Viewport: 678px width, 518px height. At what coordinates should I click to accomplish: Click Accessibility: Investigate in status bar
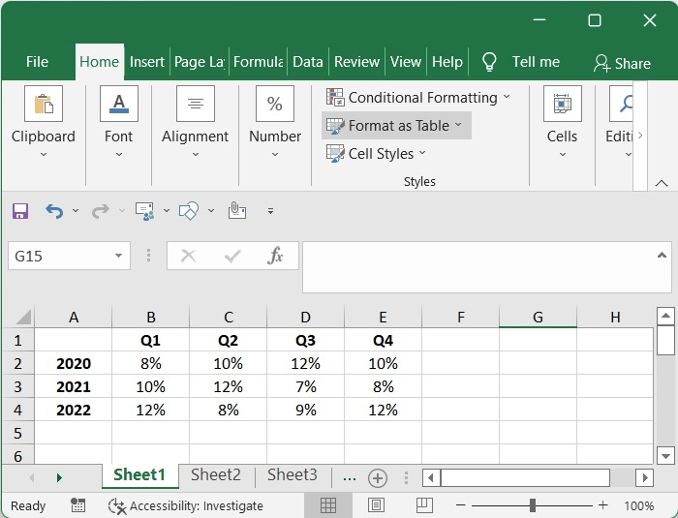186,505
